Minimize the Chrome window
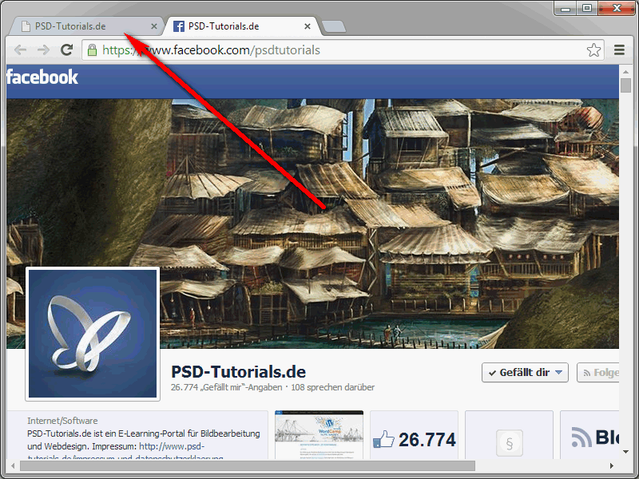Viewport: 639px width, 479px height. pyautogui.click(x=566, y=8)
